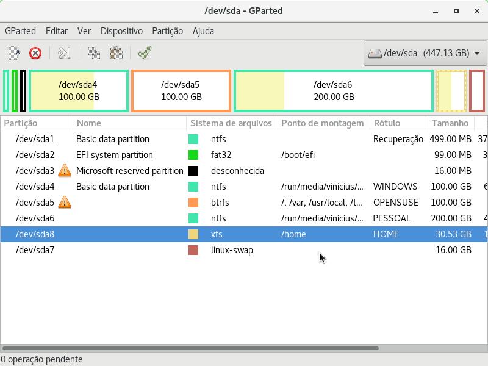Click the xfs yellow color swatch
This screenshot has height=366, width=488.
click(193, 234)
